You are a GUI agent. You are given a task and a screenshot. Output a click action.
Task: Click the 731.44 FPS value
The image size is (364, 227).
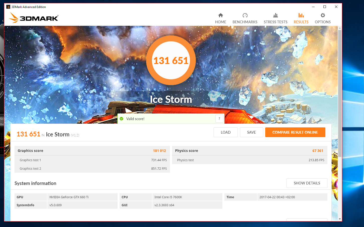(x=159, y=160)
